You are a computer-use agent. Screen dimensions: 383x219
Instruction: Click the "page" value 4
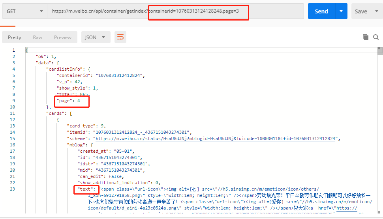point(79,101)
